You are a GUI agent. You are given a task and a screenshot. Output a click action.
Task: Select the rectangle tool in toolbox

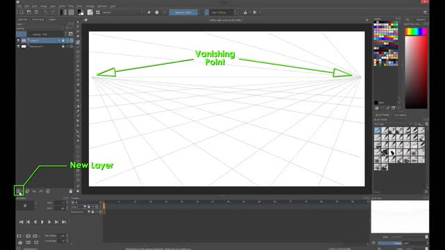78,52
